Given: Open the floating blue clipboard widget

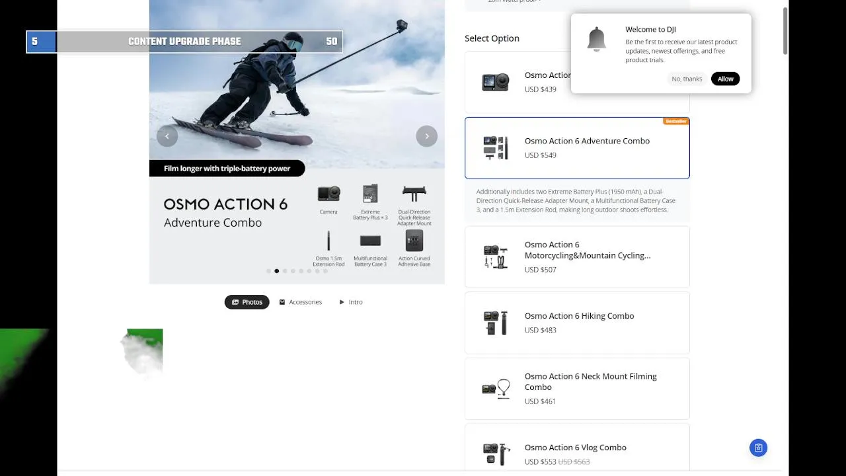Looking at the screenshot, I should click(758, 448).
